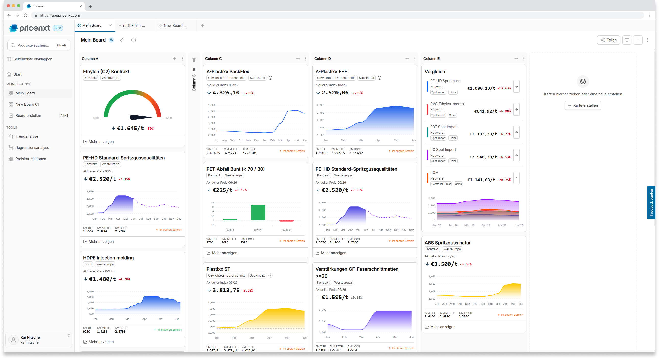659x359 pixels.
Task: Click the edit pencil icon beside Mein Board
Action: [122, 40]
